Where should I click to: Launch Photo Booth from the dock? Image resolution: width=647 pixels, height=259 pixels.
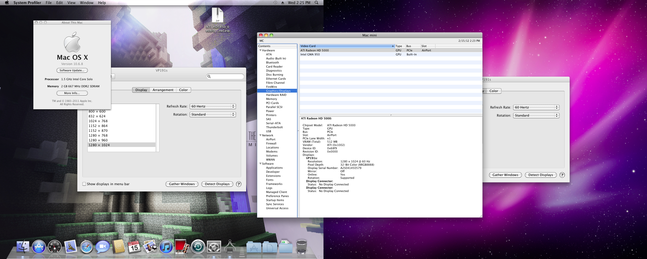coord(182,247)
